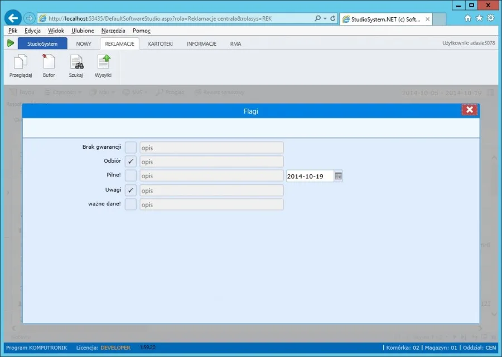Switch to the NOWY ribbon tab
This screenshot has height=357, width=502.
(84, 44)
